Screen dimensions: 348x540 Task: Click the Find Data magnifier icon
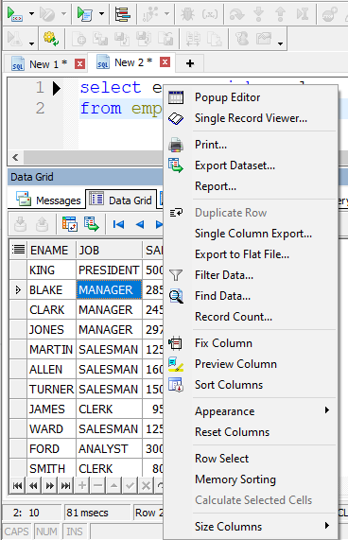pyautogui.click(x=176, y=296)
